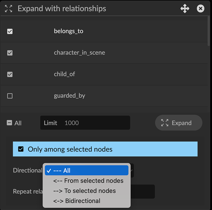Uncheck the belongs_to relationship checkbox

[x=10, y=31]
